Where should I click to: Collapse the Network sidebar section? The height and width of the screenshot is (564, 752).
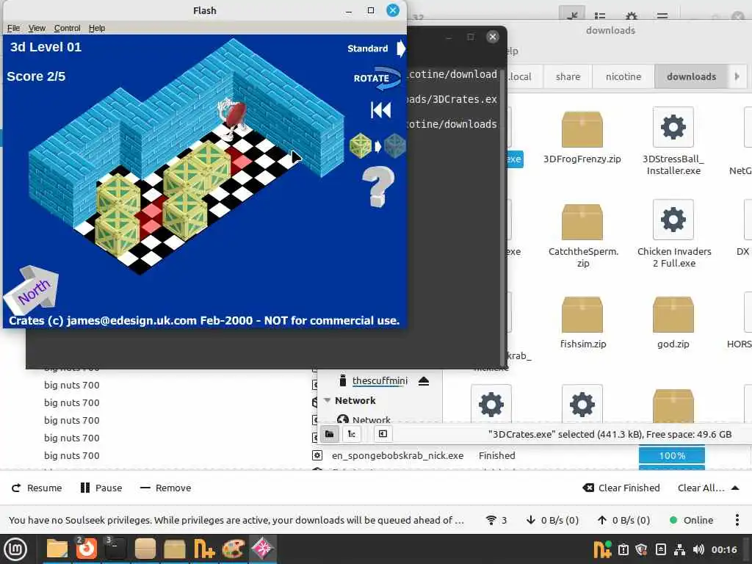[x=328, y=400]
